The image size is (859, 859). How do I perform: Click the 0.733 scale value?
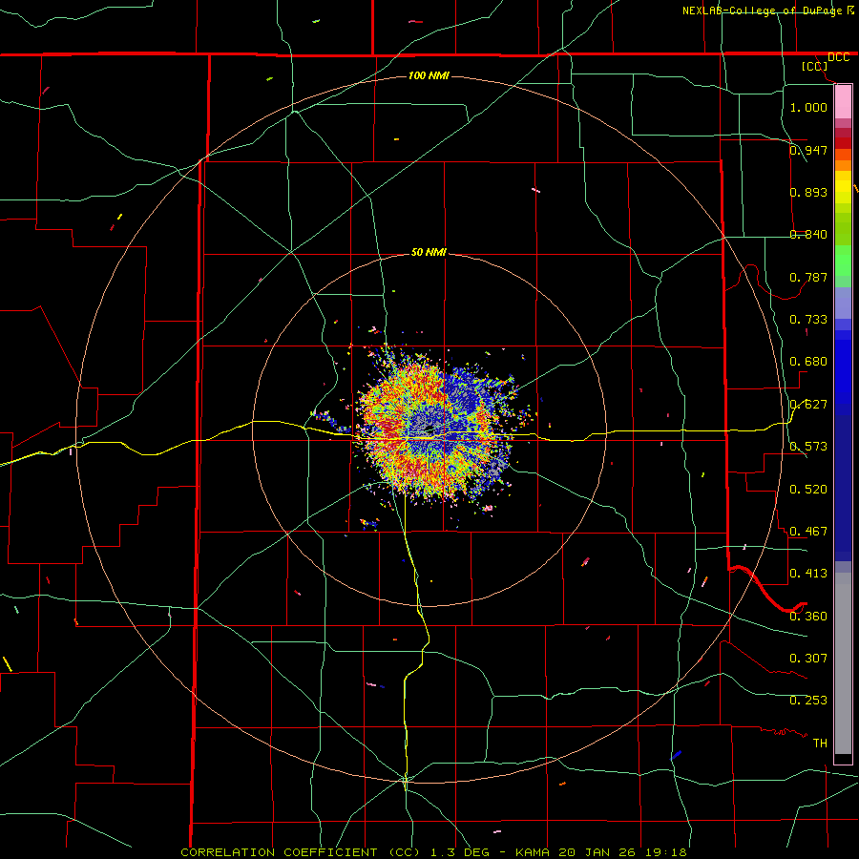808,319
